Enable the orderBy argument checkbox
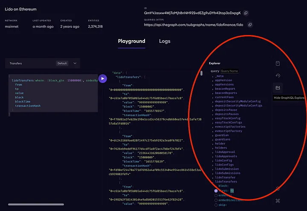The width and height of the screenshot is (307, 211). click(x=216, y=195)
